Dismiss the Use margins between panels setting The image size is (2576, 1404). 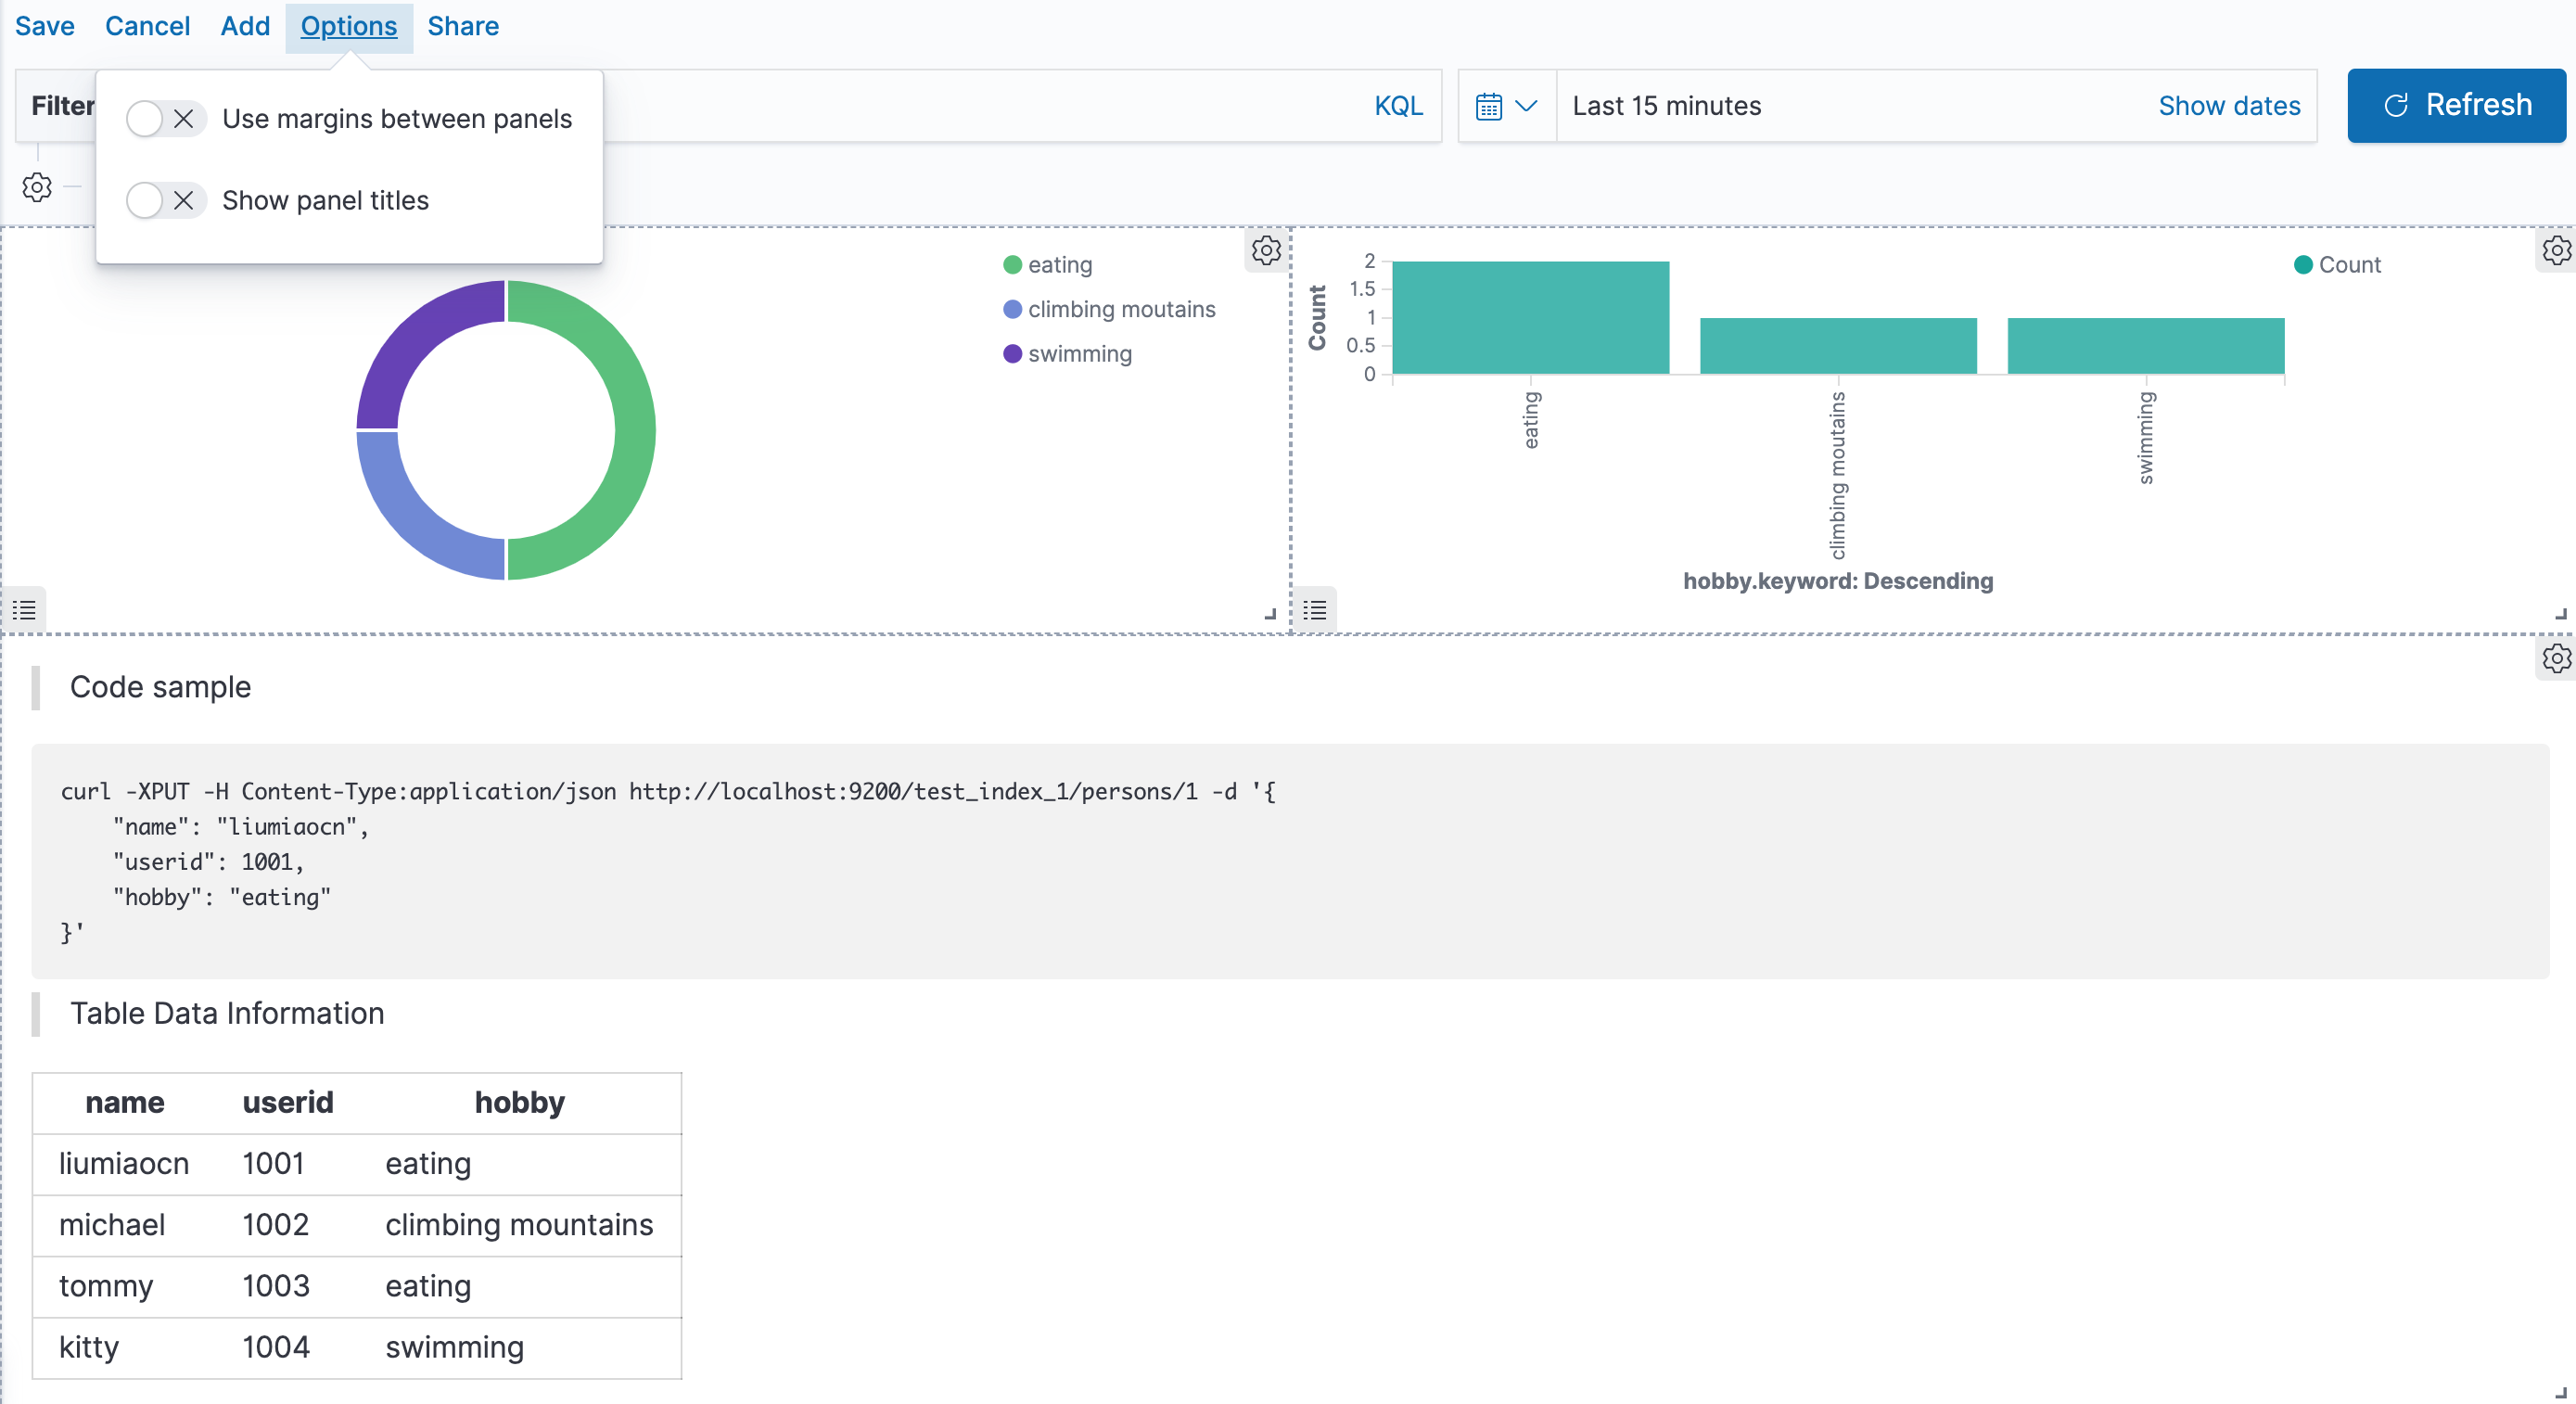pyautogui.click(x=183, y=118)
